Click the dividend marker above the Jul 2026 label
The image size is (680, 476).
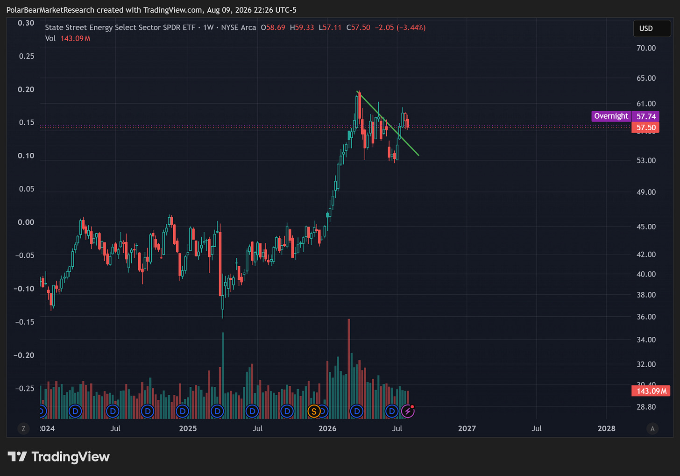coord(392,411)
